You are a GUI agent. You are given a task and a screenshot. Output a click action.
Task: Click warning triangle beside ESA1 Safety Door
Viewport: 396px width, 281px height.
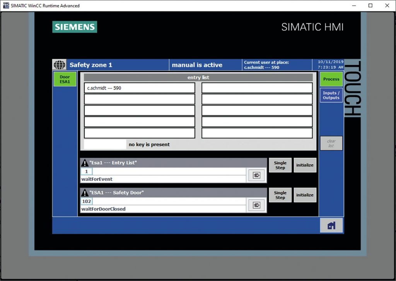(x=85, y=192)
